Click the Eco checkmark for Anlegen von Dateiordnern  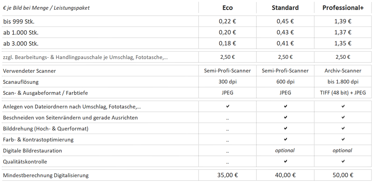click(228, 106)
